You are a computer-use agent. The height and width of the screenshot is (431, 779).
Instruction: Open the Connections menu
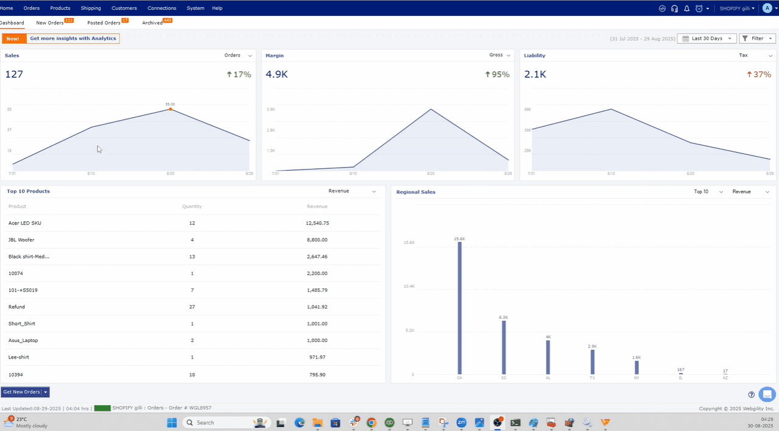(162, 9)
